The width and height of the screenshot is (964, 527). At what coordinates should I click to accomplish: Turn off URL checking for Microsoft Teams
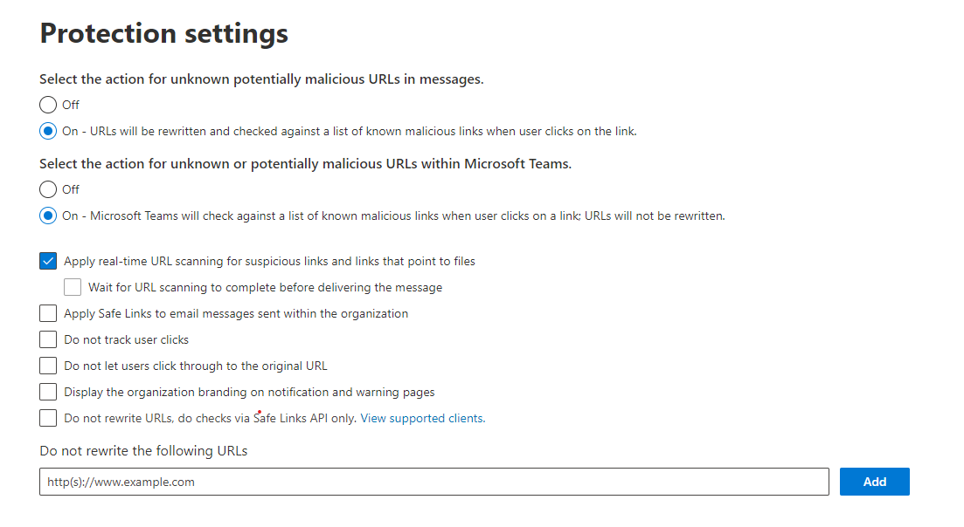[x=48, y=189]
